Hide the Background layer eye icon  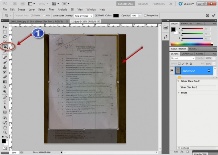(x=173, y=70)
